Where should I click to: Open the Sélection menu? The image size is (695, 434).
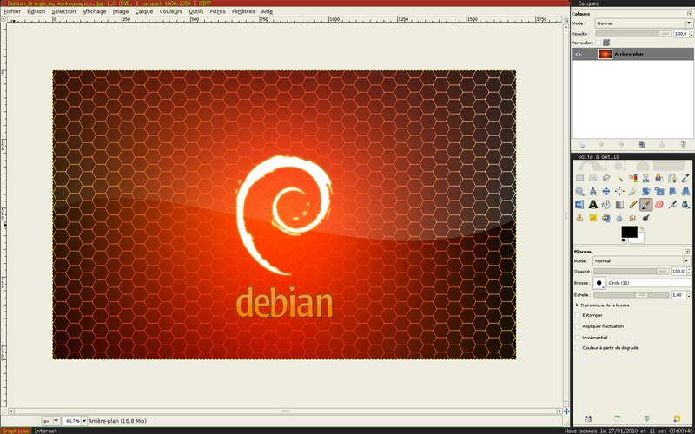point(63,11)
